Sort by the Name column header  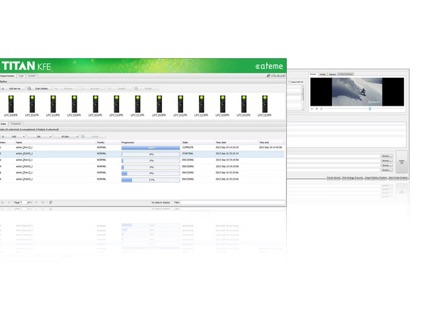pos(56,143)
